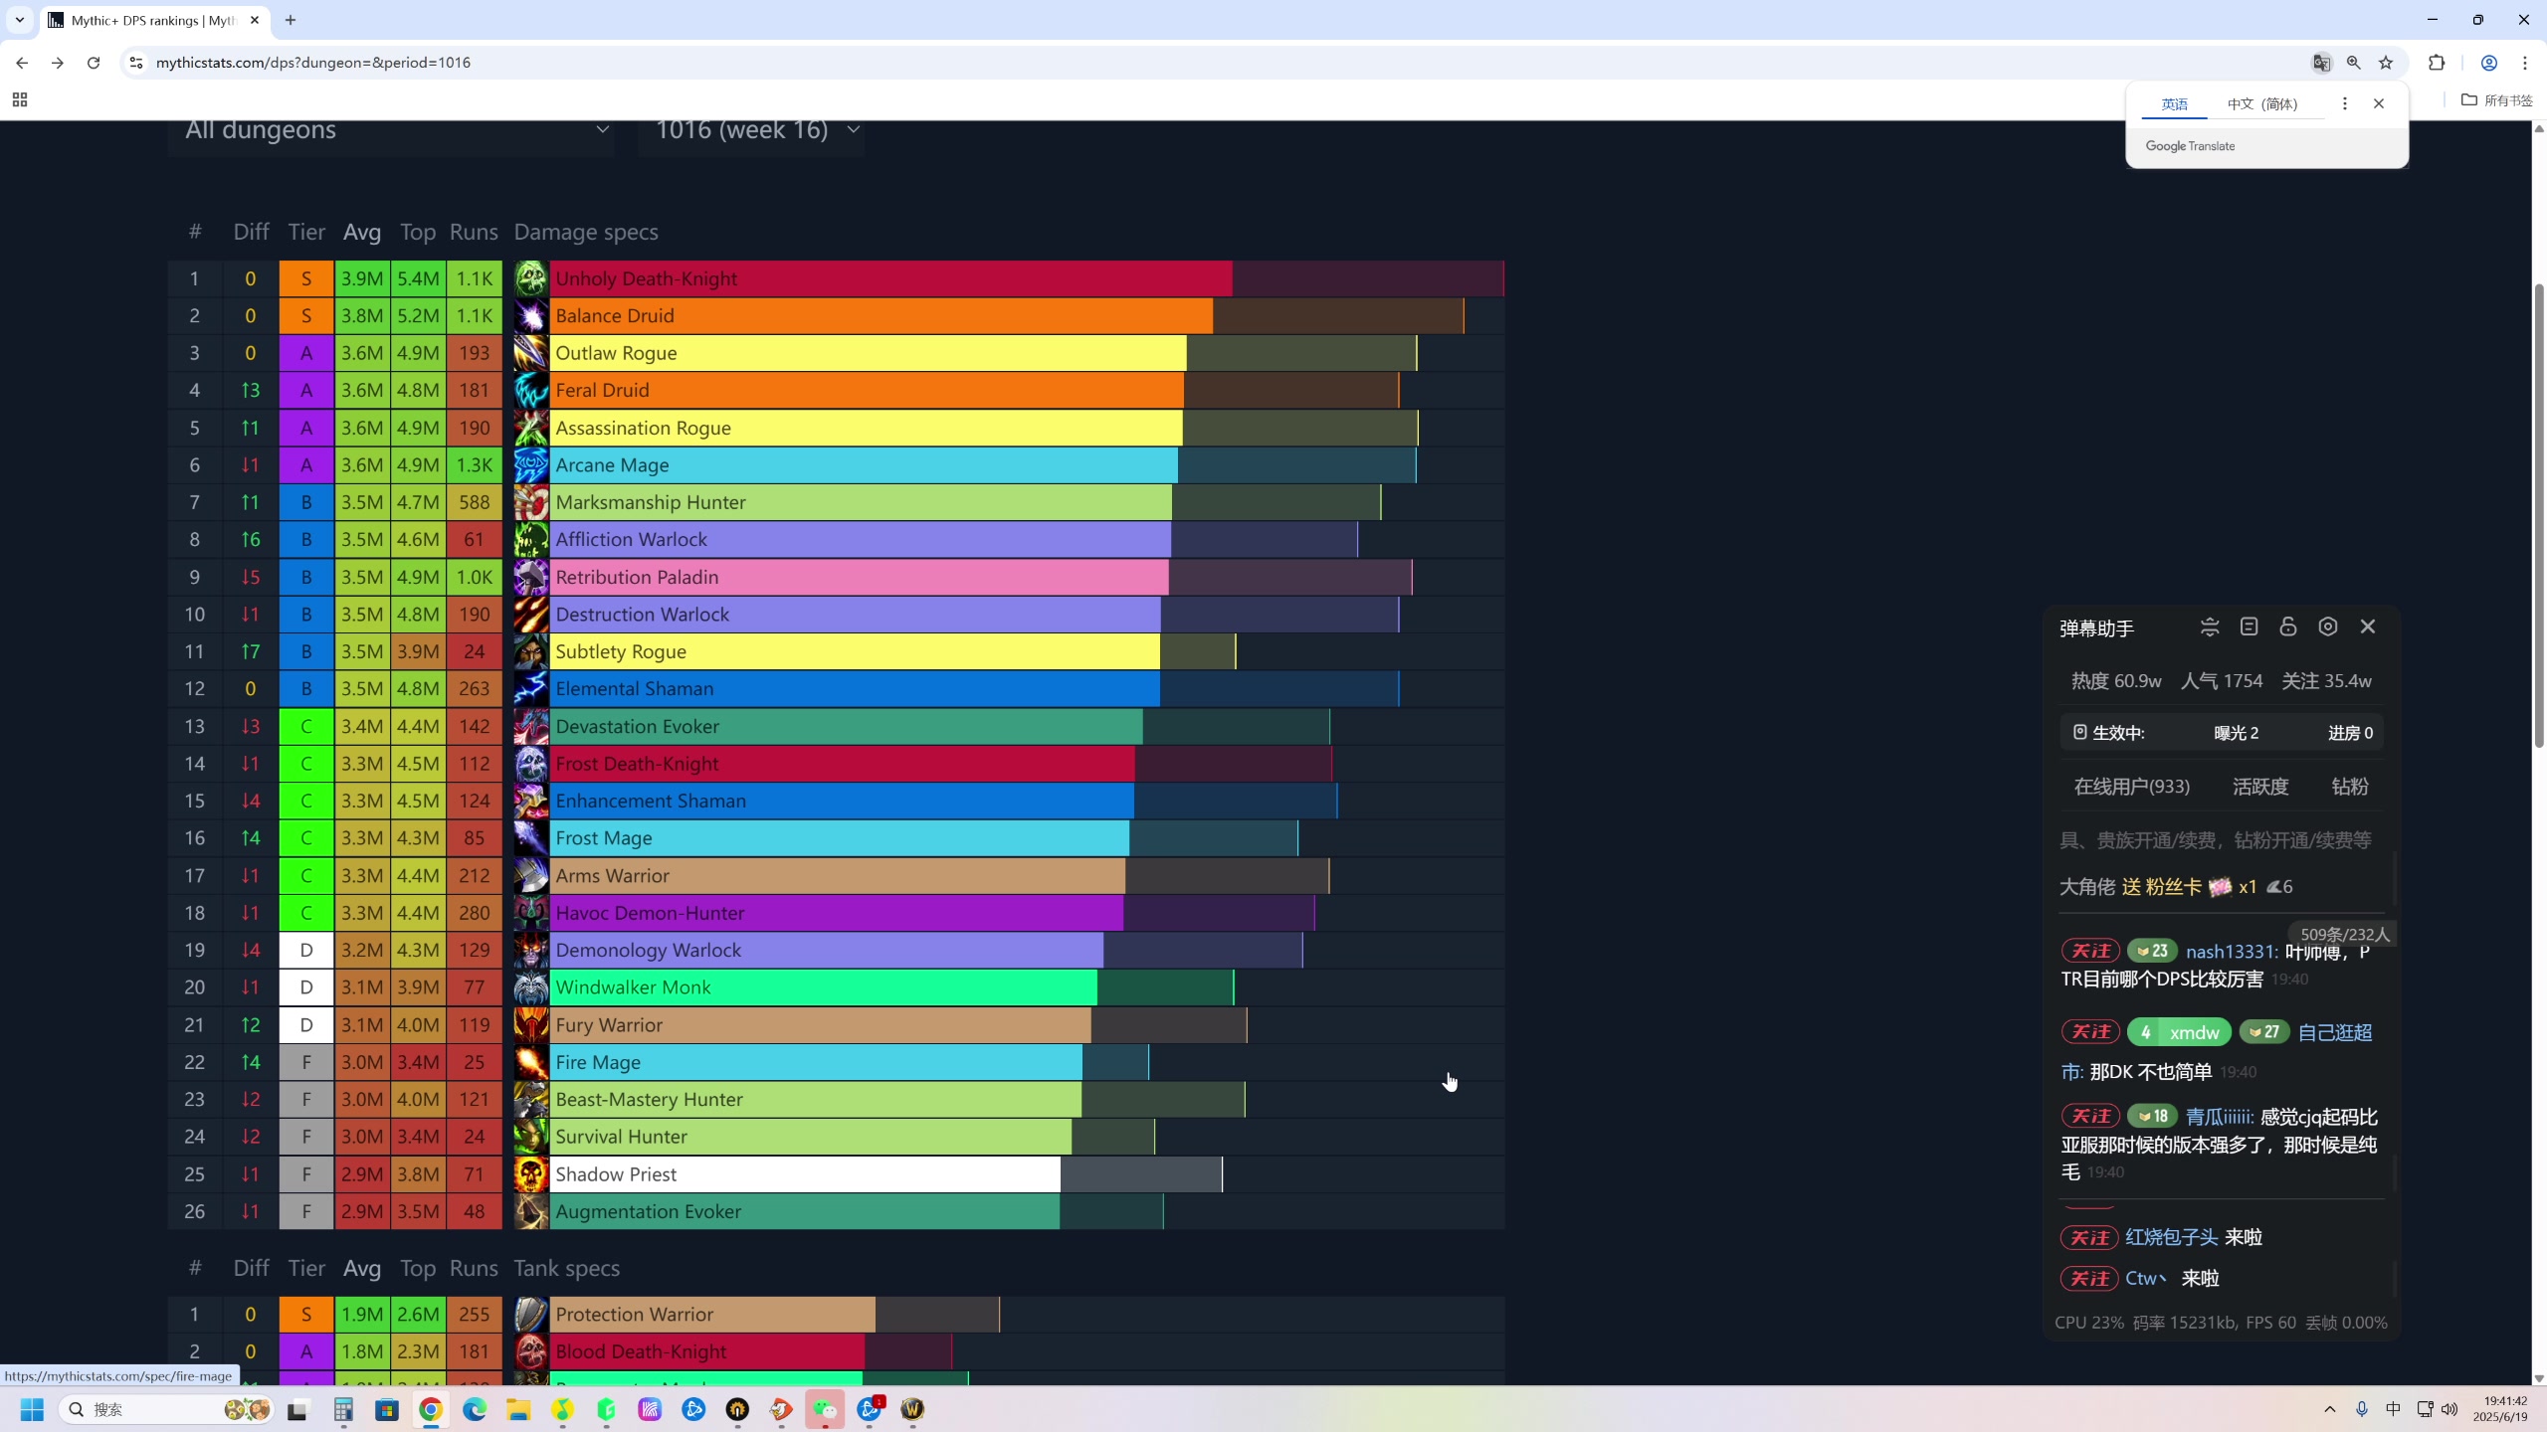Open the Blood Death-Knight tank link
The width and height of the screenshot is (2547, 1432).
point(641,1351)
